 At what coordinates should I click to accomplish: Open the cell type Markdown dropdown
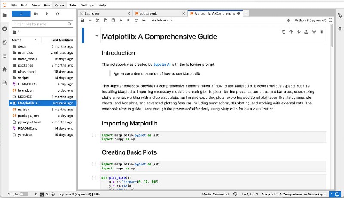[x=162, y=20]
